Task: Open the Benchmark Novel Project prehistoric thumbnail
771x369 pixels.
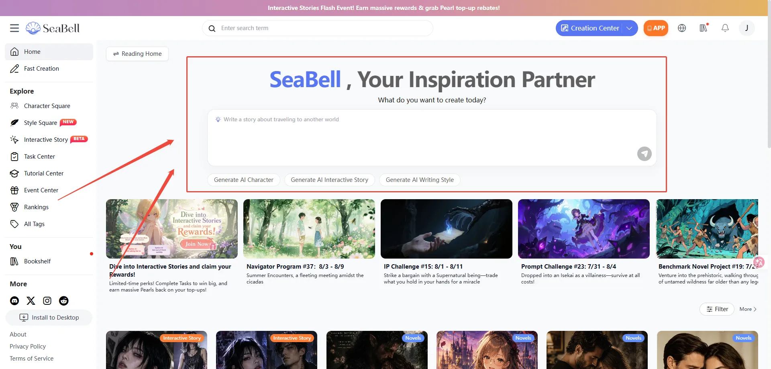Action: click(707, 229)
